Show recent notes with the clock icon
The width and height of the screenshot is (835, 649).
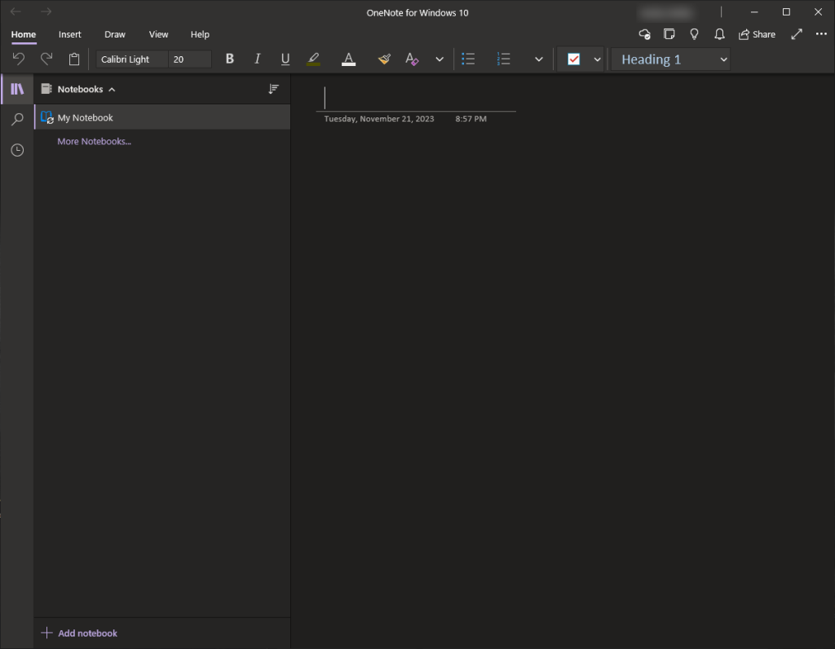17,150
